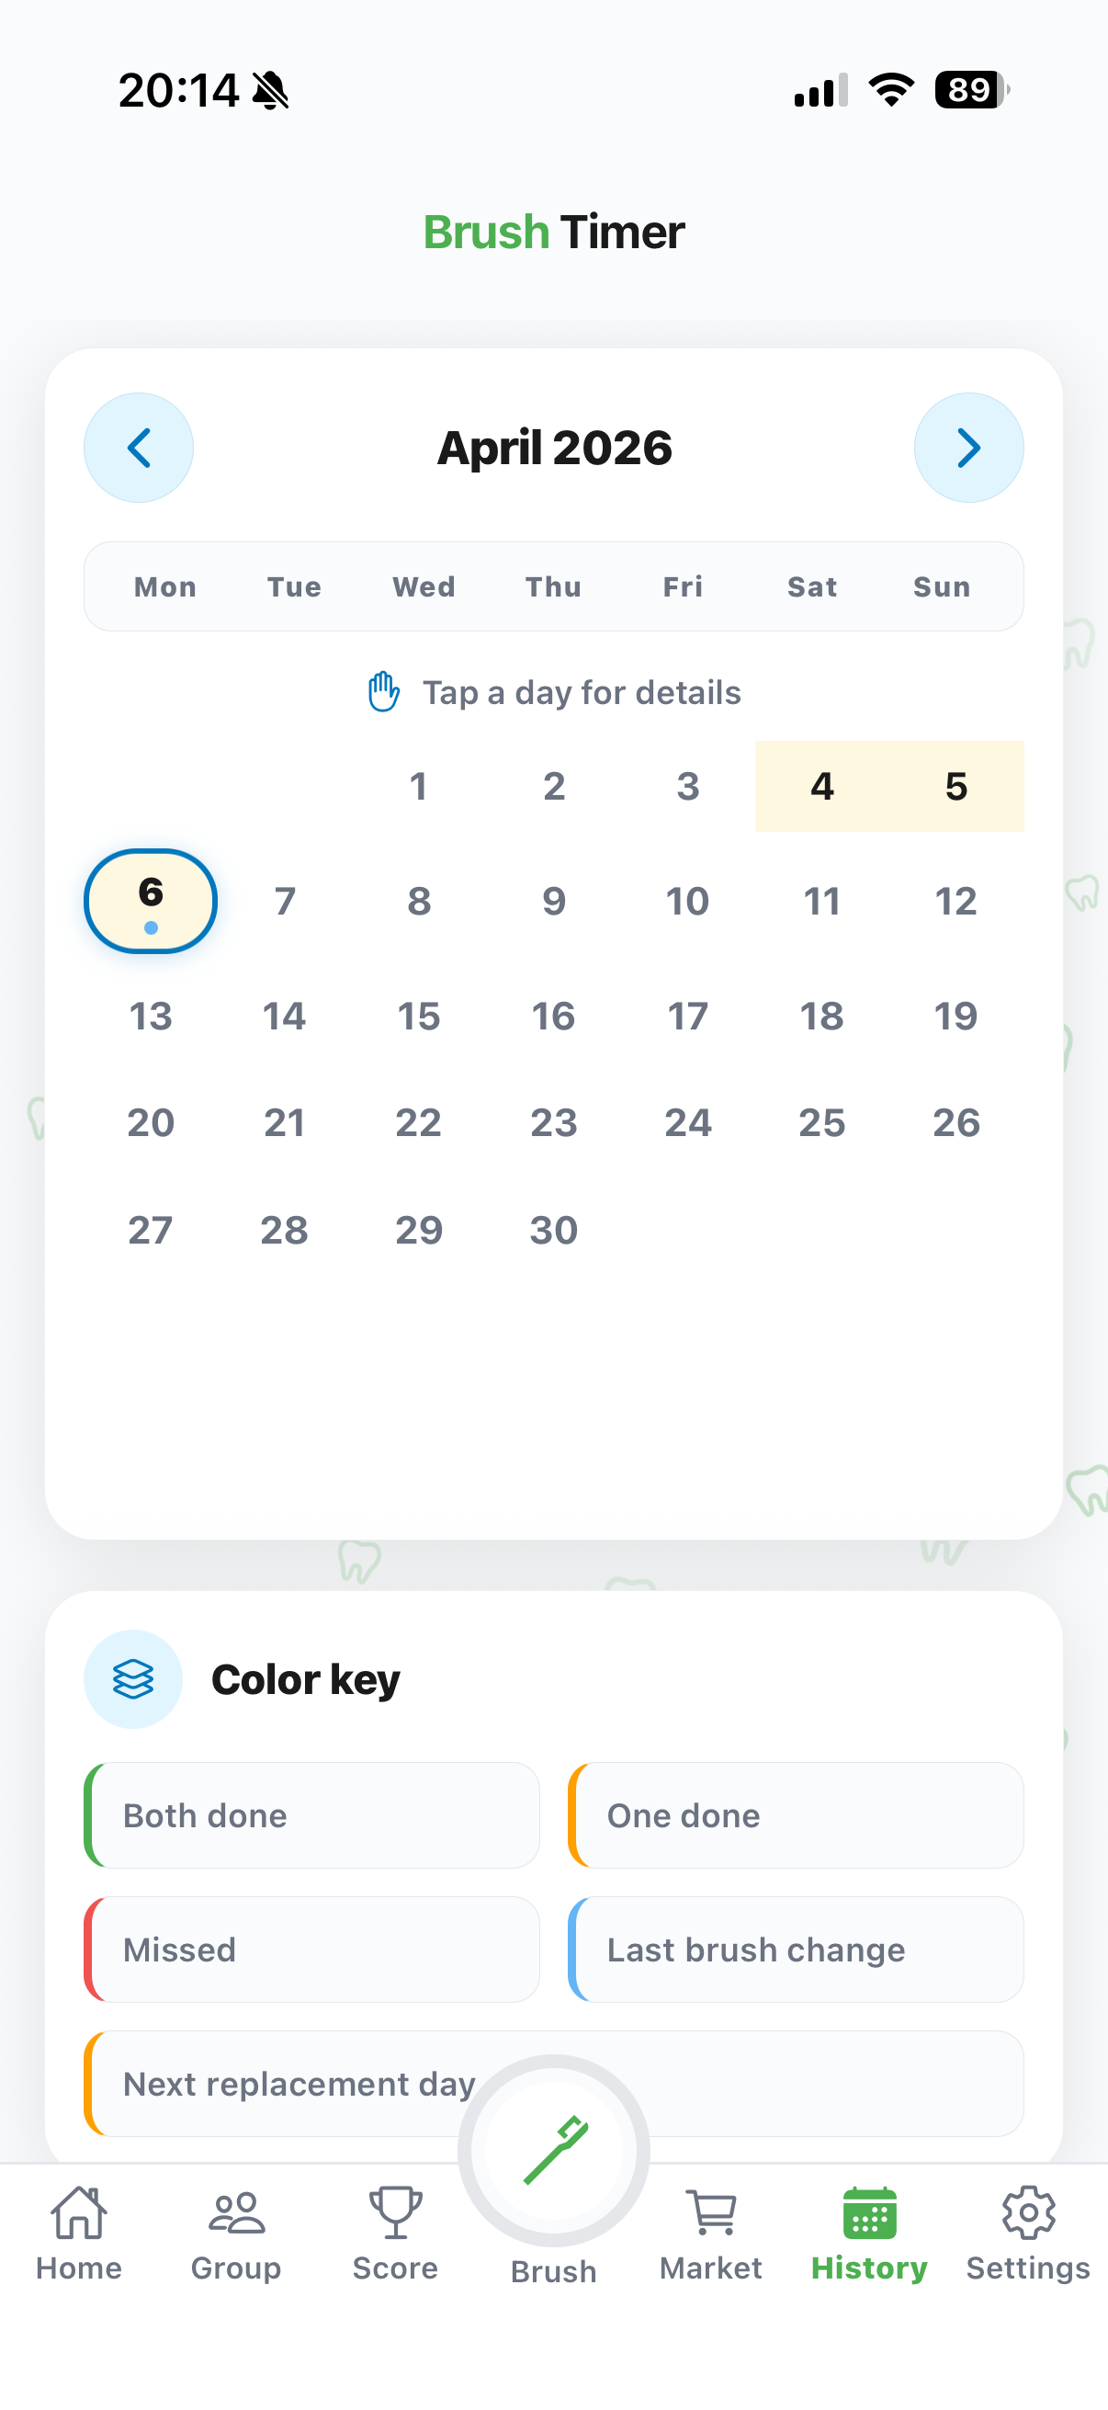Image resolution: width=1108 pixels, height=2410 pixels.
Task: Click the hand icon next to tap hint
Action: click(x=380, y=692)
